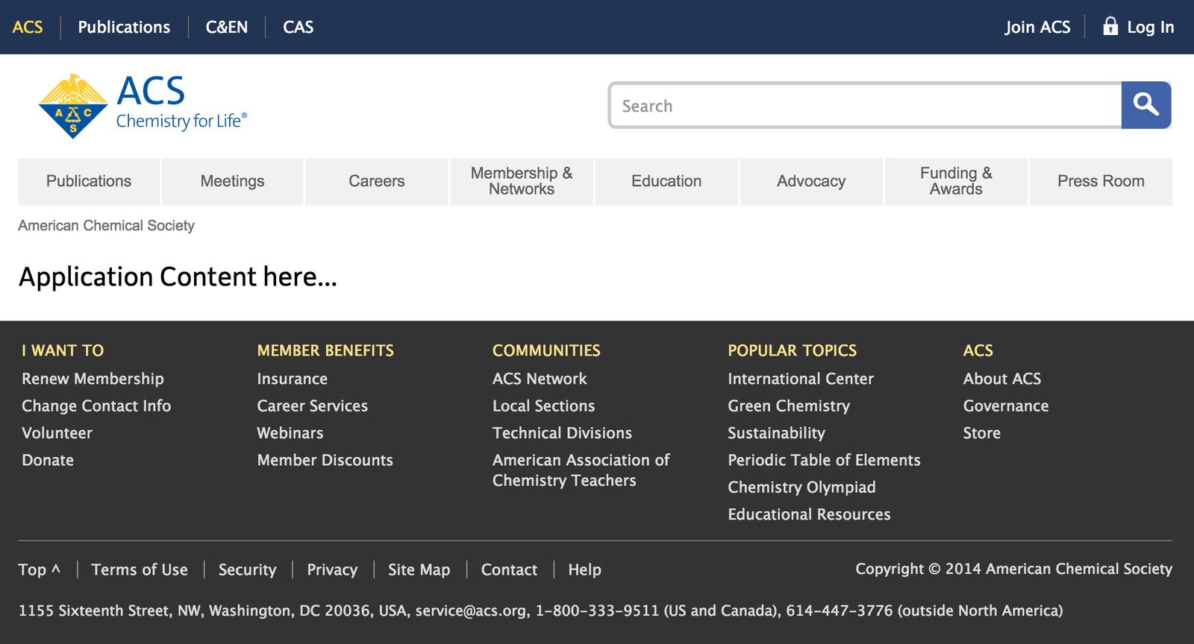
Task: Go to Advocacy navigation tab
Action: click(x=811, y=181)
